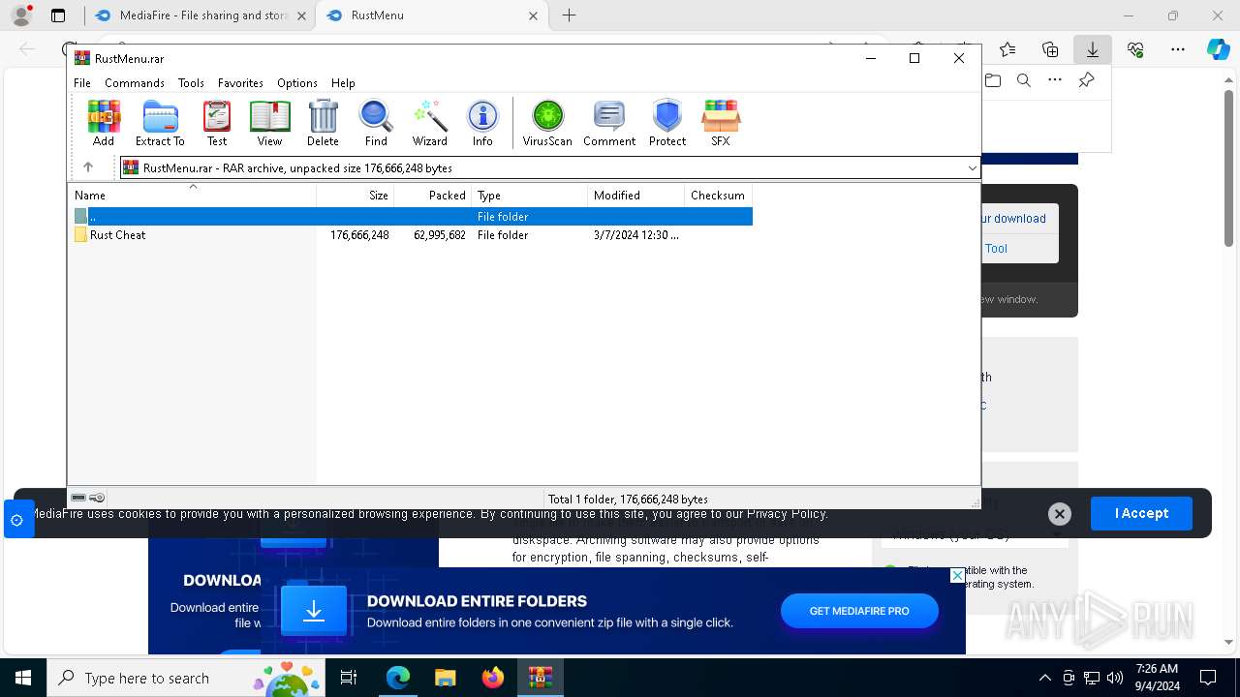Screen dimensions: 1240x697
Task: Pin the downloads panel
Action: tap(1086, 80)
